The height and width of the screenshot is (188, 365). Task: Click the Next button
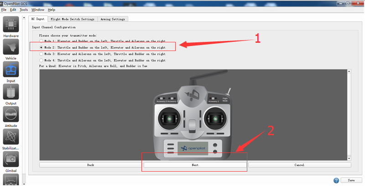tap(195, 165)
